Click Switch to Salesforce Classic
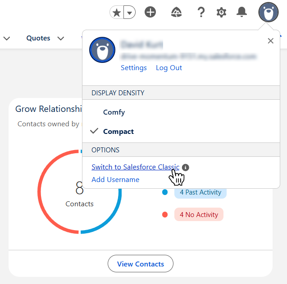Viewport: 287px width, 284px height. 135,167
